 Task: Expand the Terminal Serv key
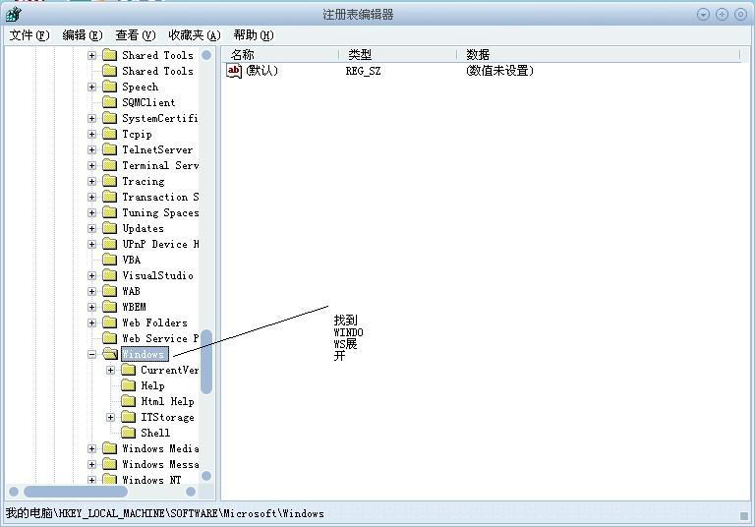click(x=91, y=166)
